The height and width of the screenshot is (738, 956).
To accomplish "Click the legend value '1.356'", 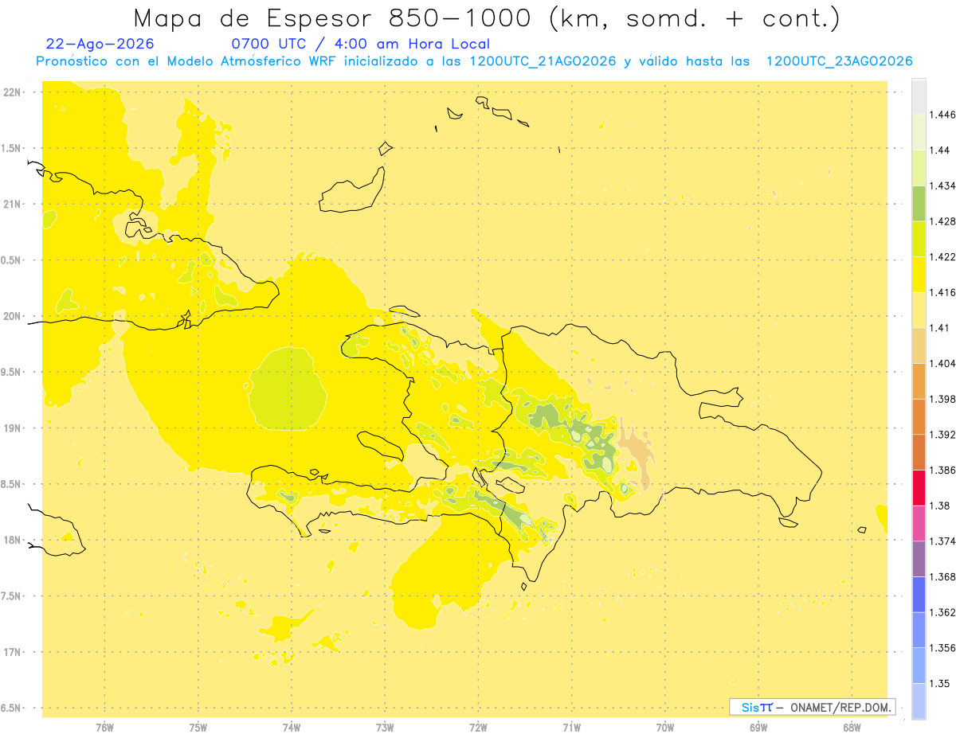I will coord(942,647).
